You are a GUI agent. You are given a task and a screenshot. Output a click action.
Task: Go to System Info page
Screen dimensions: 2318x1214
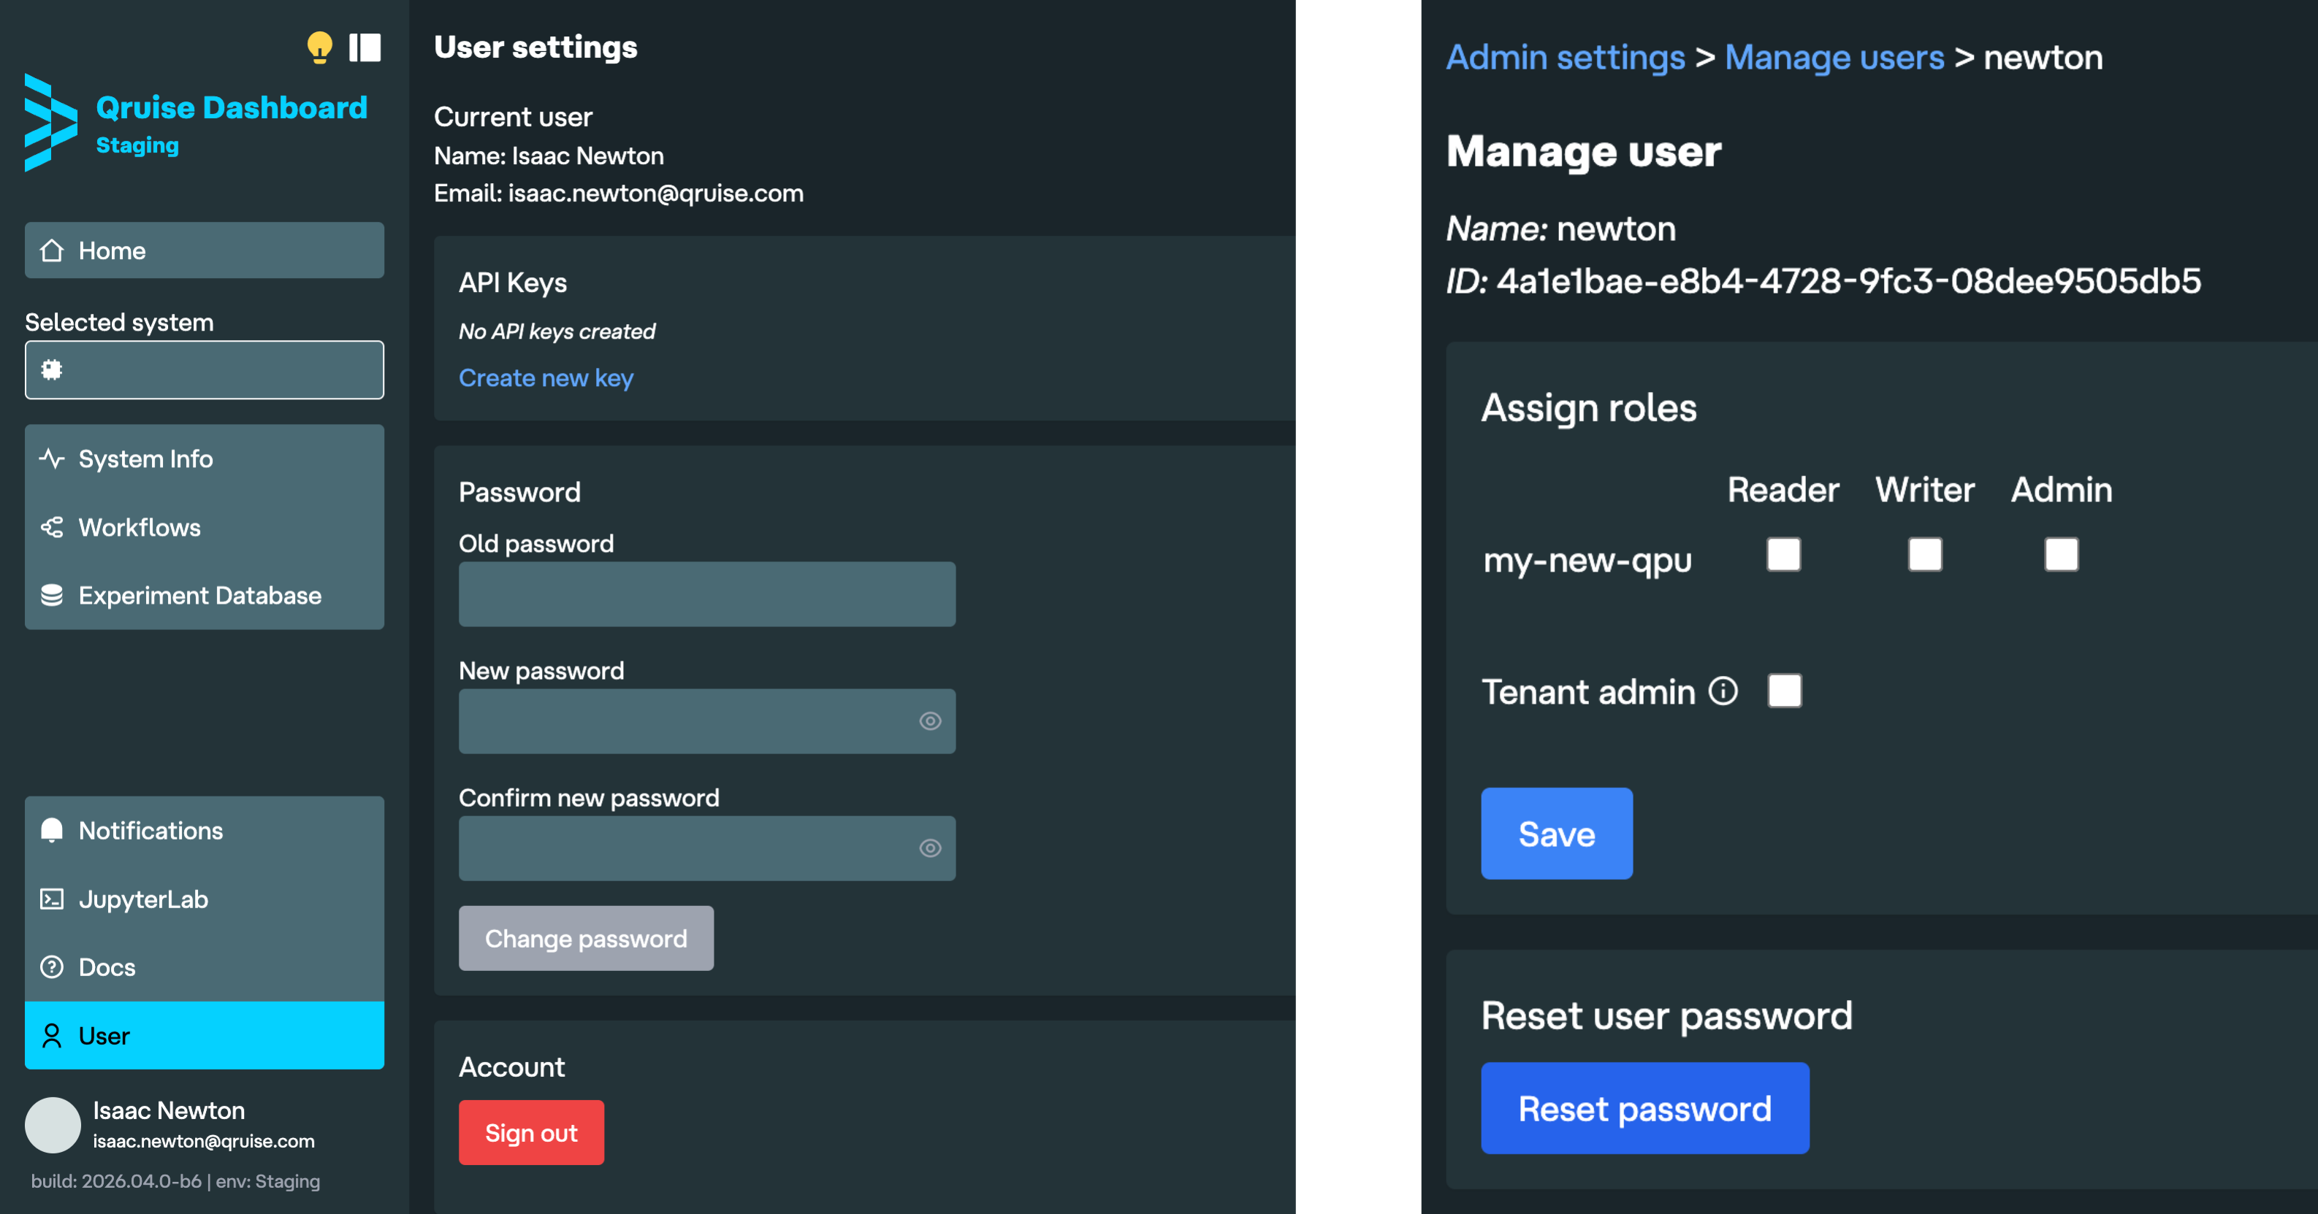[205, 458]
